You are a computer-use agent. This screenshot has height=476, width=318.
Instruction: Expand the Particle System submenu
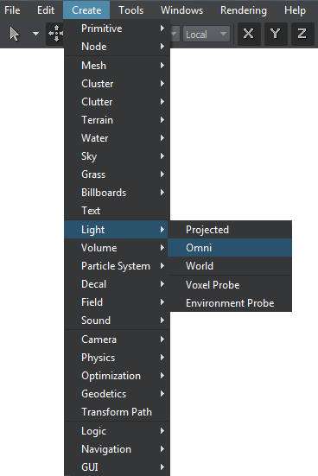tap(117, 266)
